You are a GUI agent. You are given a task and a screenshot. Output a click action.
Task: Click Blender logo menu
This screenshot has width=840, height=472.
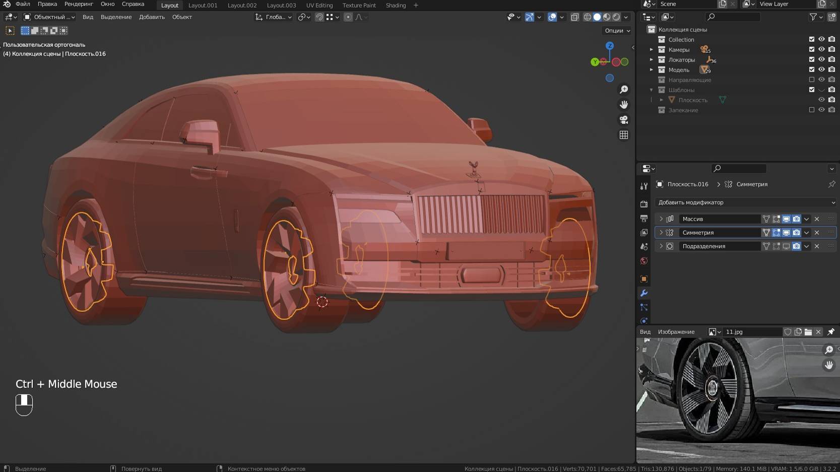[7, 4]
